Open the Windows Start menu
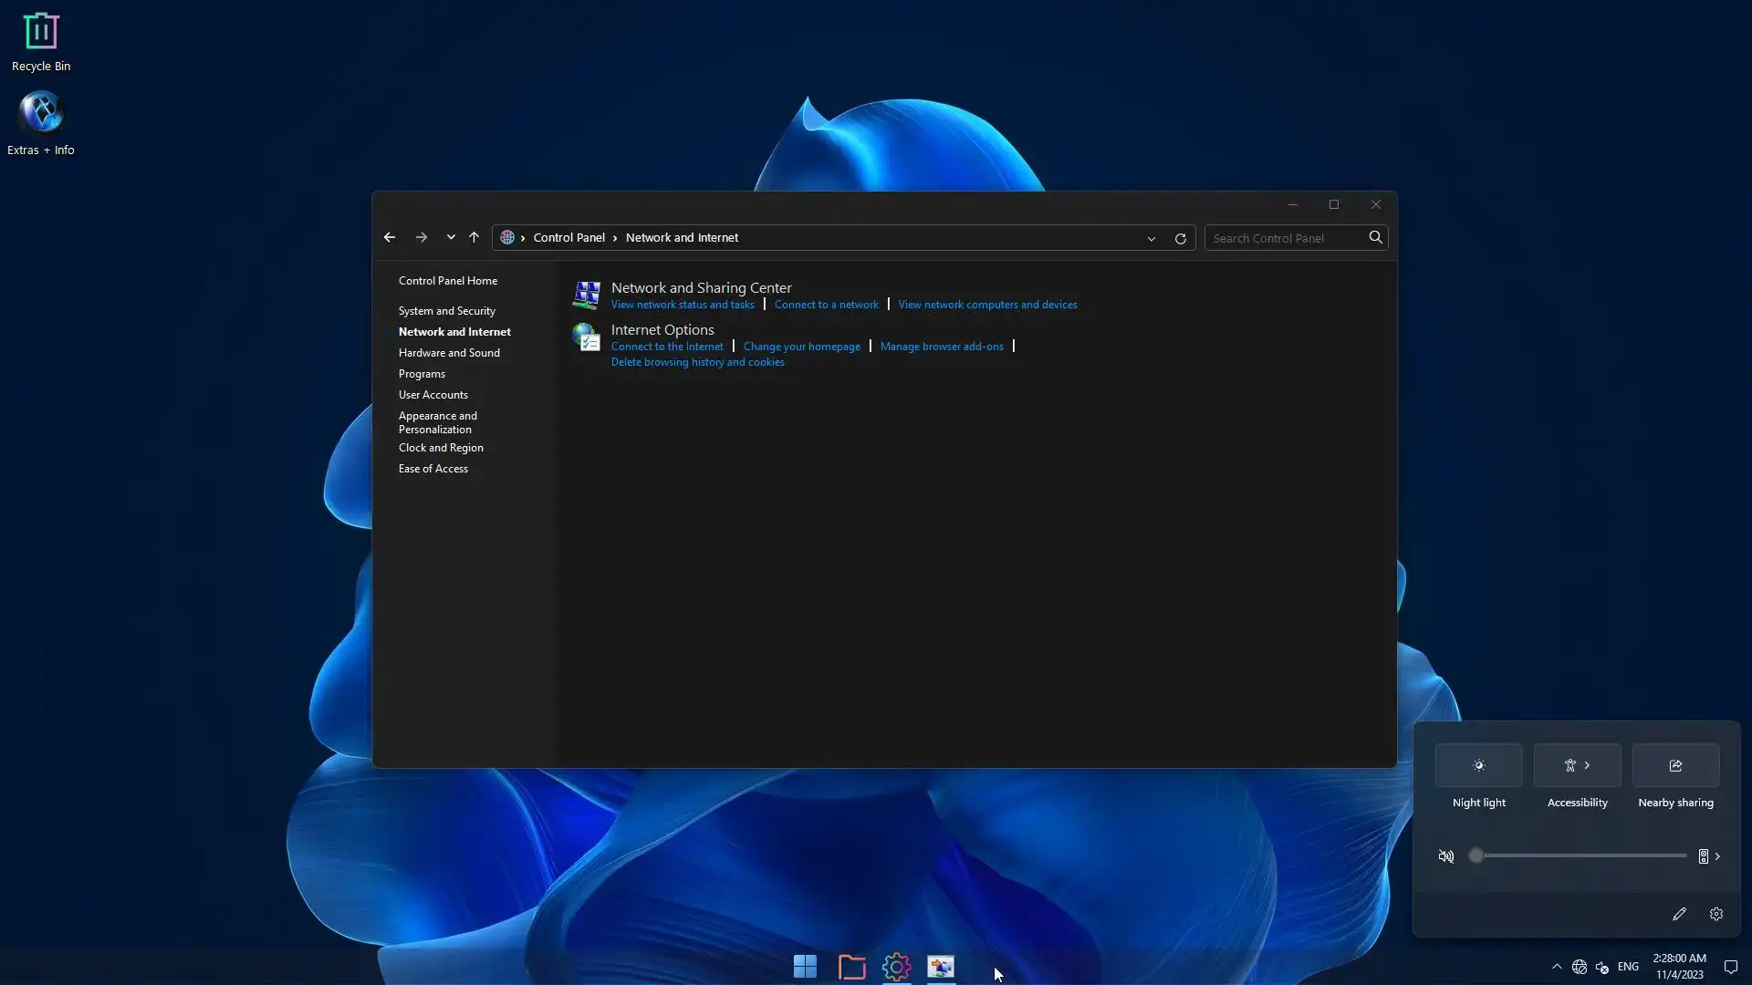The height and width of the screenshot is (985, 1752). [805, 967]
